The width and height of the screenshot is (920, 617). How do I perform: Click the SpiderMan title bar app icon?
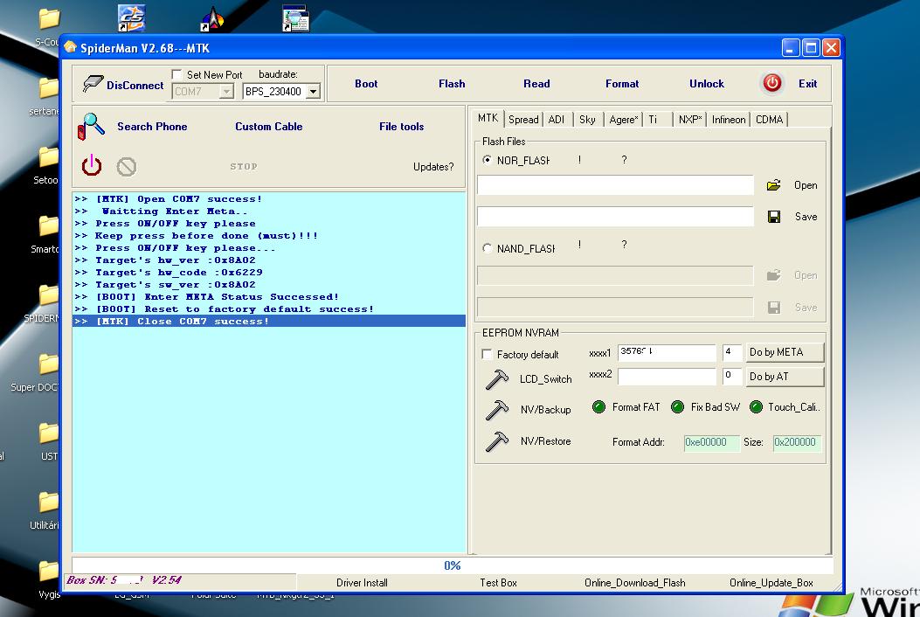71,47
